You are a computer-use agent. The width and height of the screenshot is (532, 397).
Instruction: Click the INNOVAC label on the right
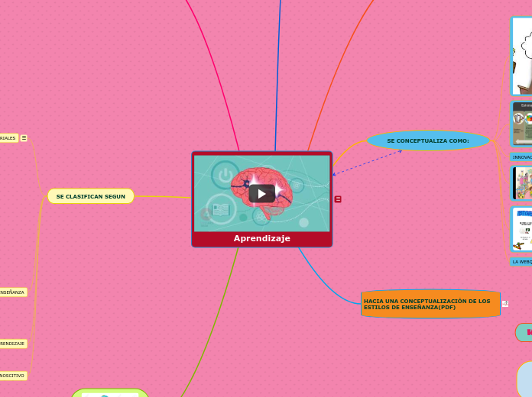pos(522,157)
